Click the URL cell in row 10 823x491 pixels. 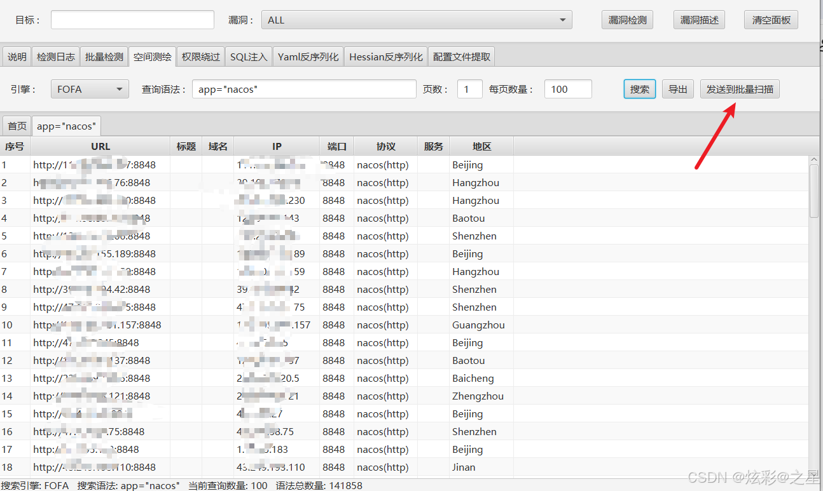(x=100, y=325)
